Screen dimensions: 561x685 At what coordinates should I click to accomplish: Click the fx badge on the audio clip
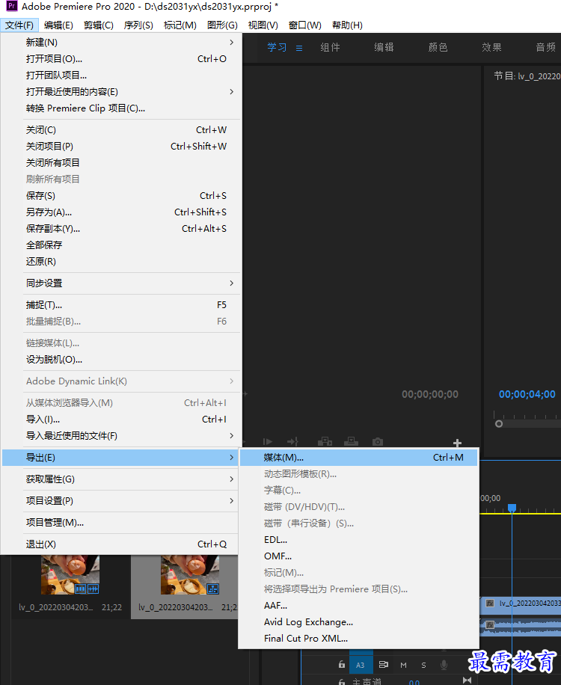pyautogui.click(x=490, y=624)
